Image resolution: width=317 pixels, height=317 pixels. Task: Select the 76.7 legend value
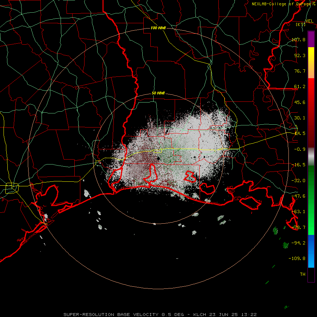coord(300,71)
